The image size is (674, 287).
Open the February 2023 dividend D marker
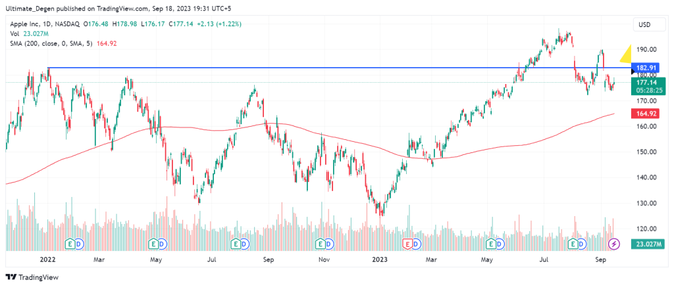417,244
